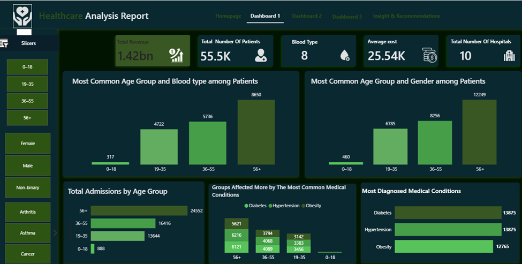Select the 36–55 age slicer
522x264 pixels.
[27, 101]
